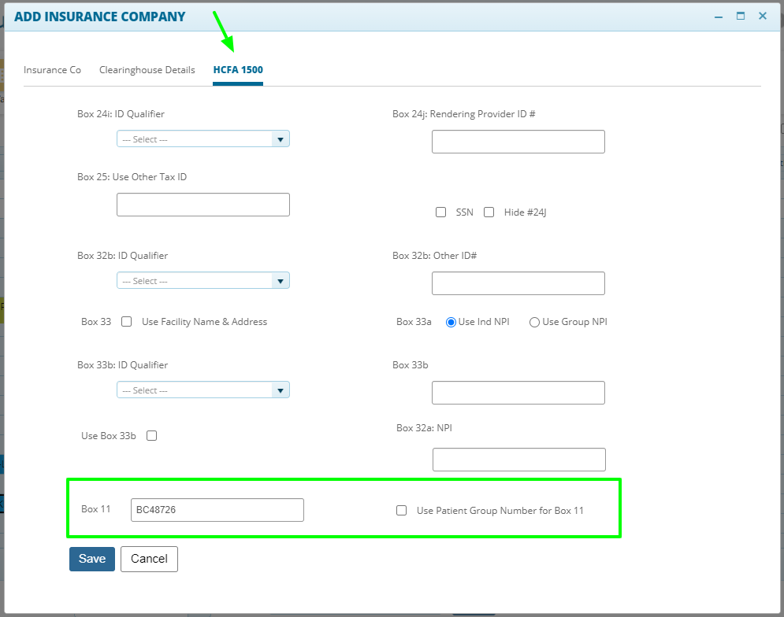
Task: Click the Rendering Provider ID # field
Action: click(518, 142)
